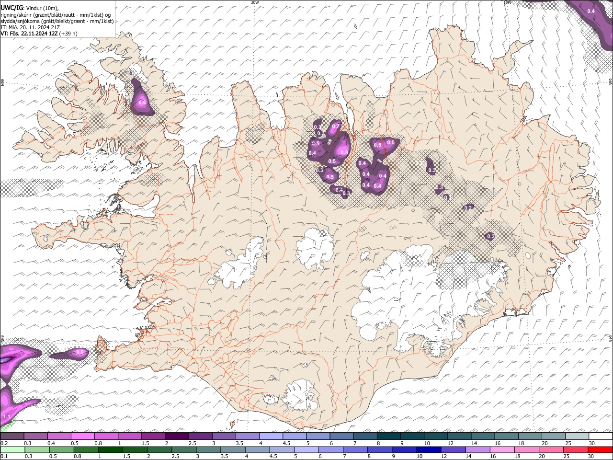
Task: Select lower scale swatch between 0.3 and 0.5
Action: click(x=37, y=449)
